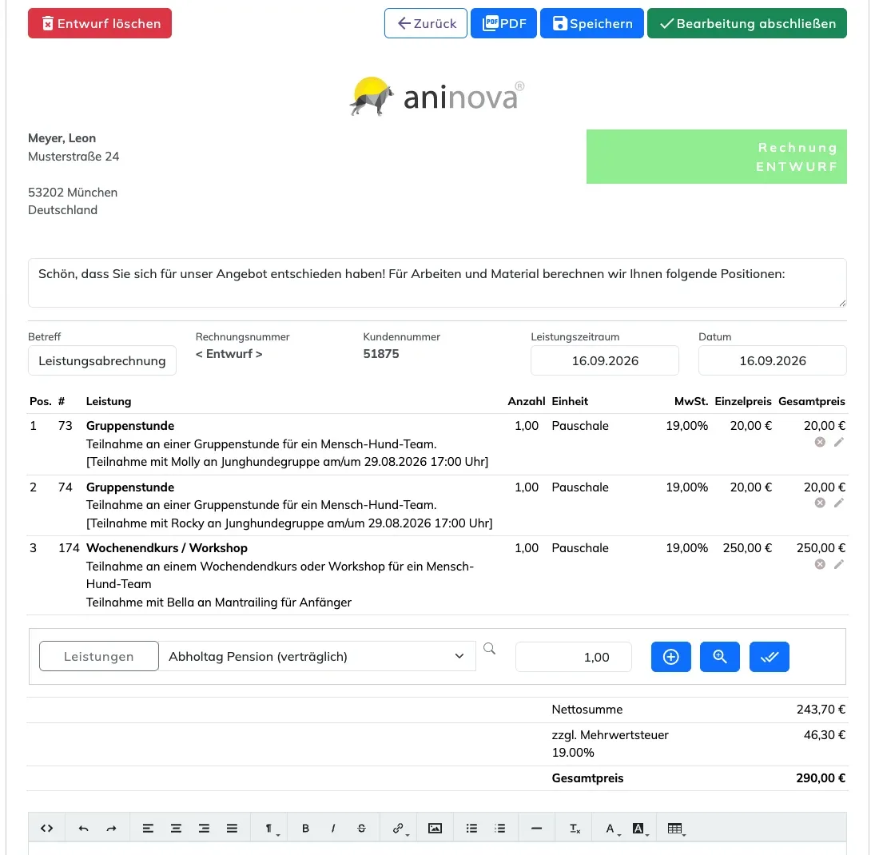
Task: Open service search with blue magnifier button
Action: (x=720, y=657)
